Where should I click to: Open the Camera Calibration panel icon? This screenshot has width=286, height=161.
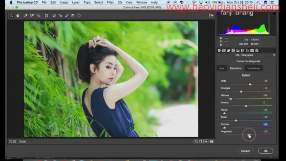(252, 50)
